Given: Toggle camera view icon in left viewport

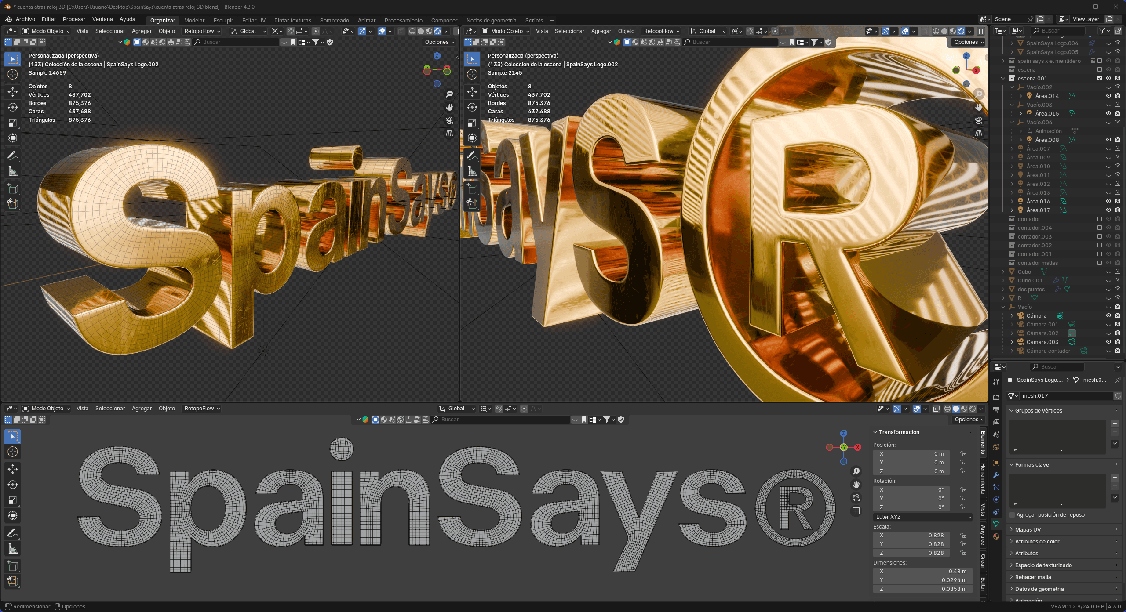Looking at the screenshot, I should (x=449, y=120).
